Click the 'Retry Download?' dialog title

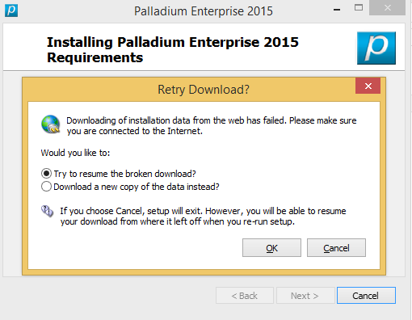point(204,90)
